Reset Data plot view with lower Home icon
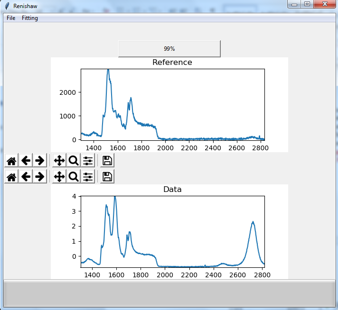338x310 pixels. 11,176
